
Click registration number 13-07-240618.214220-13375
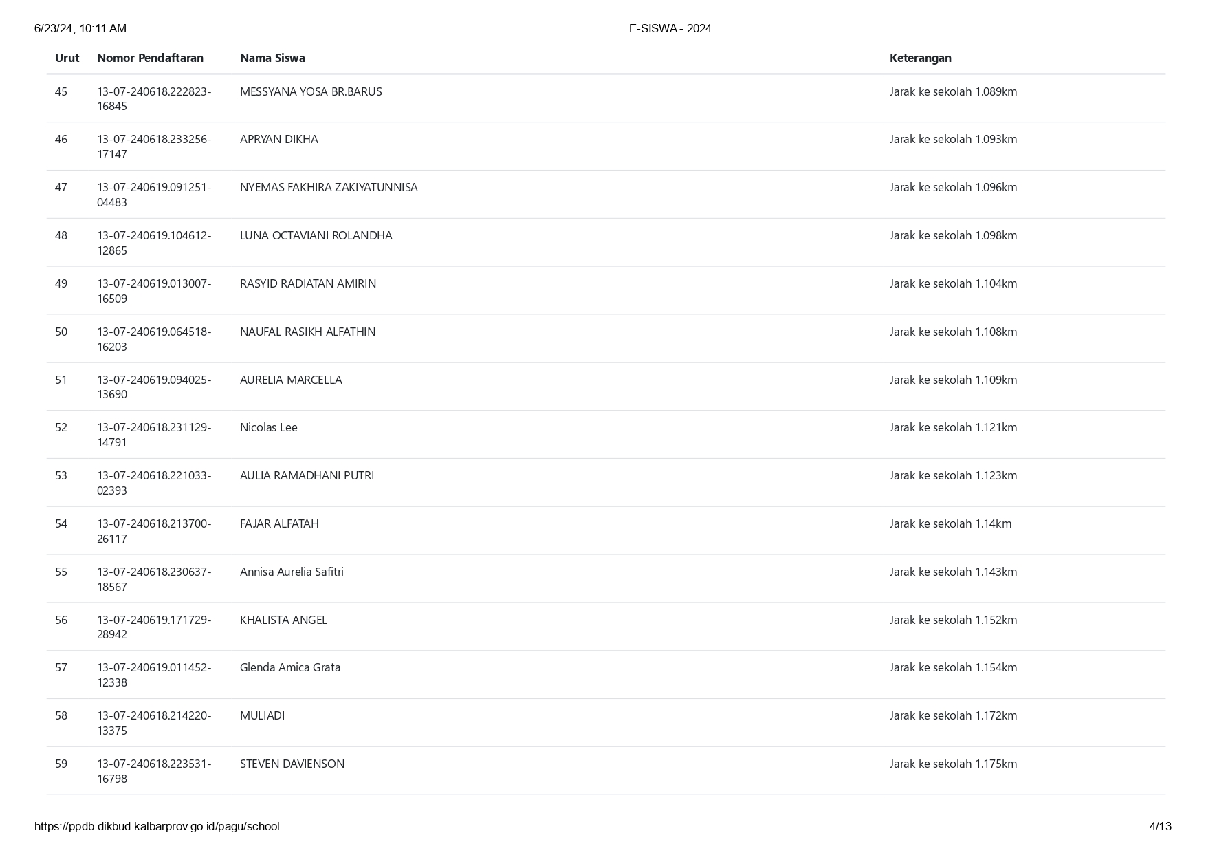pyautogui.click(x=154, y=723)
